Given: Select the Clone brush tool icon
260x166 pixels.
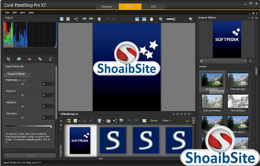Looking at the screenshot, I should coord(50,59).
